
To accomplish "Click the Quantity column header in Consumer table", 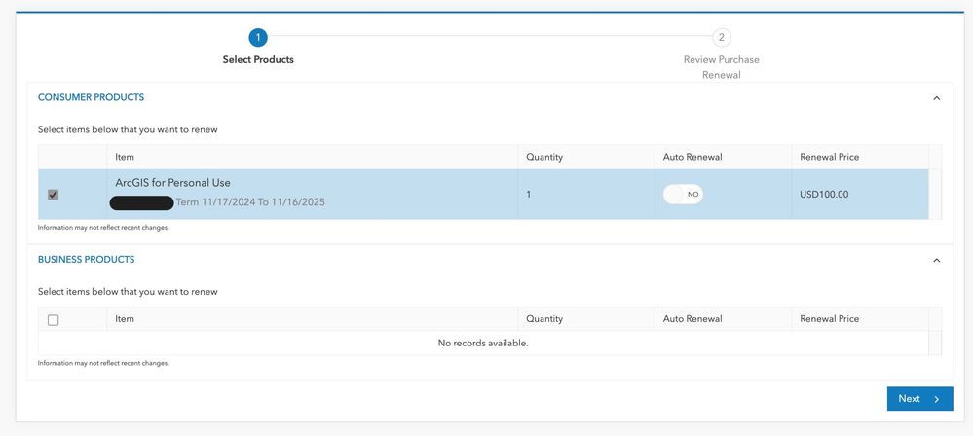I will click(x=544, y=157).
